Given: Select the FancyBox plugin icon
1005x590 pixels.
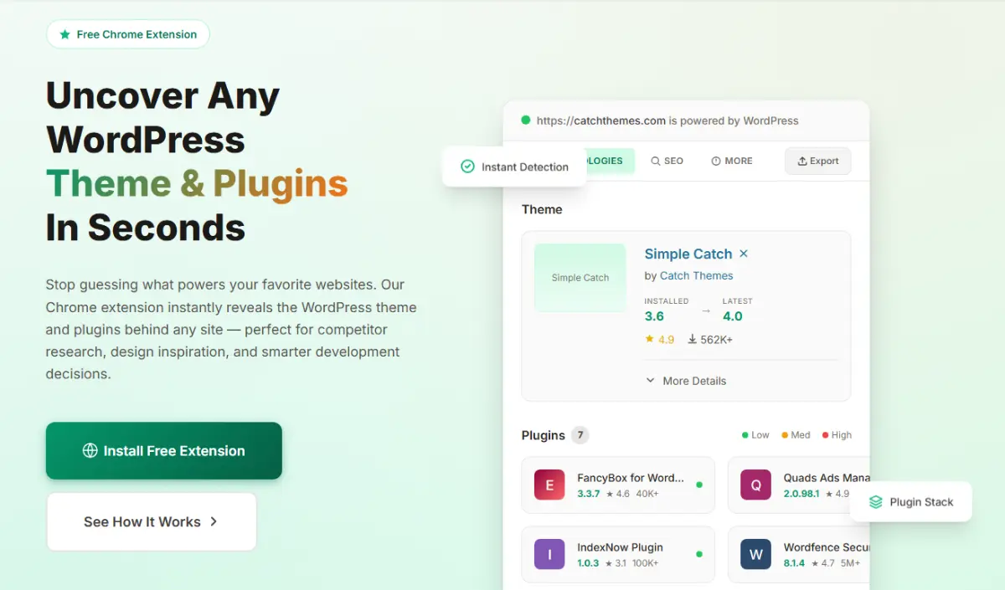Looking at the screenshot, I should pos(549,485).
